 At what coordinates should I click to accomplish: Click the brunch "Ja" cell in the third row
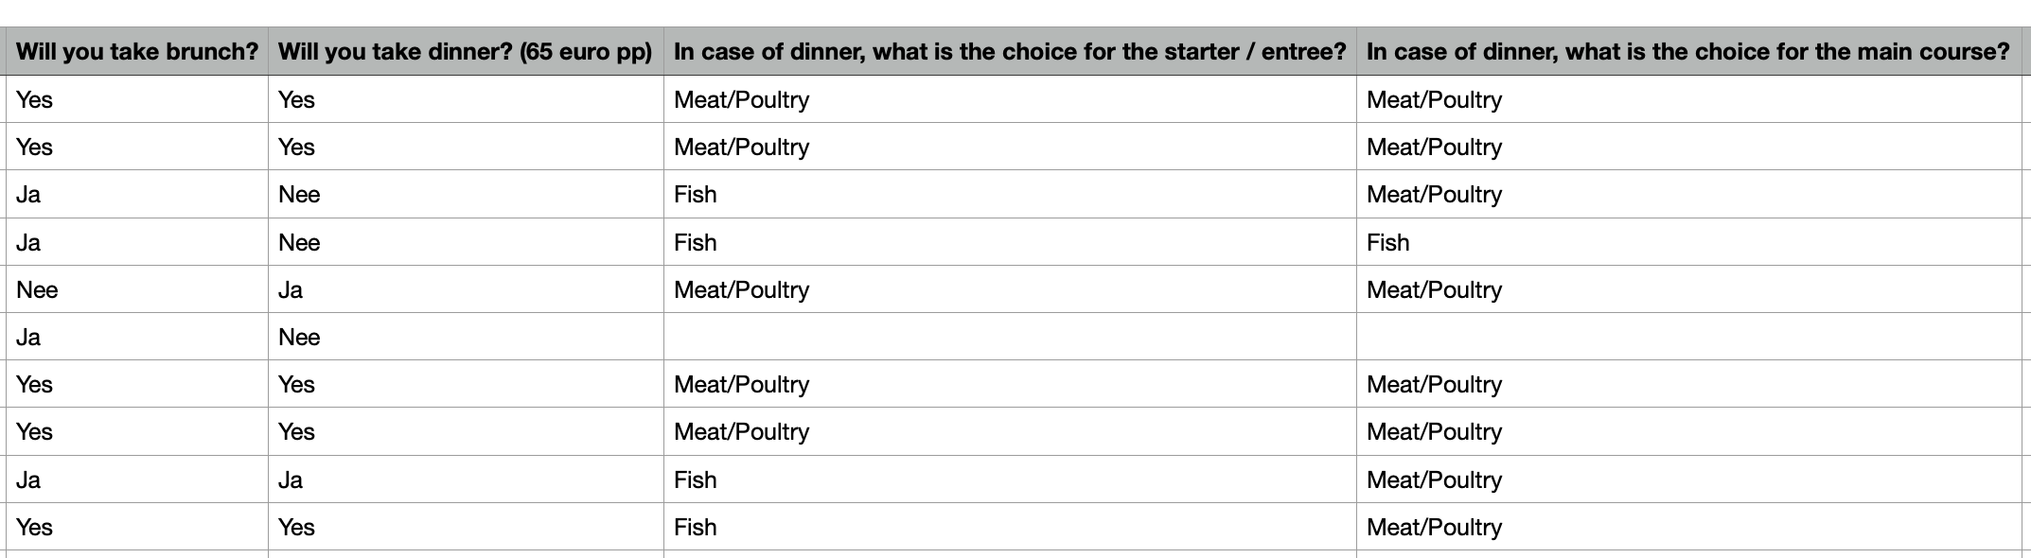coord(28,195)
